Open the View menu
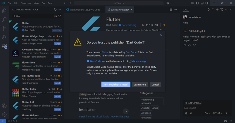235x123 pixels. [36, 3]
